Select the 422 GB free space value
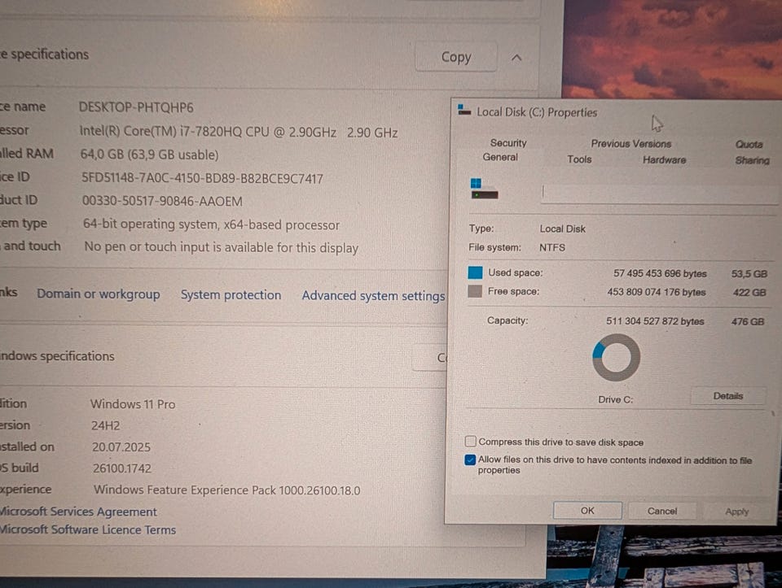The image size is (782, 588). pyautogui.click(x=749, y=293)
